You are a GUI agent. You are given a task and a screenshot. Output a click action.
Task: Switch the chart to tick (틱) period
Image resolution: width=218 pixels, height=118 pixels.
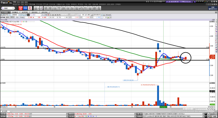60,15
